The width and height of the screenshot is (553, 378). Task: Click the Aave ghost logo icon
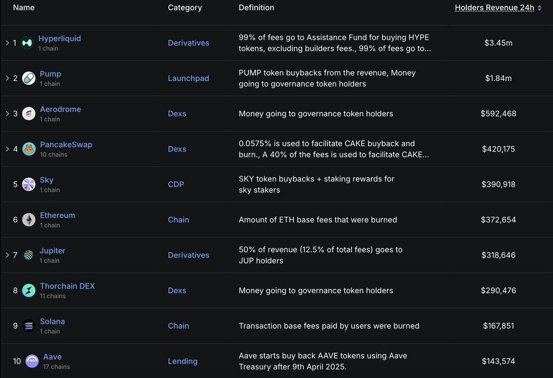click(32, 361)
